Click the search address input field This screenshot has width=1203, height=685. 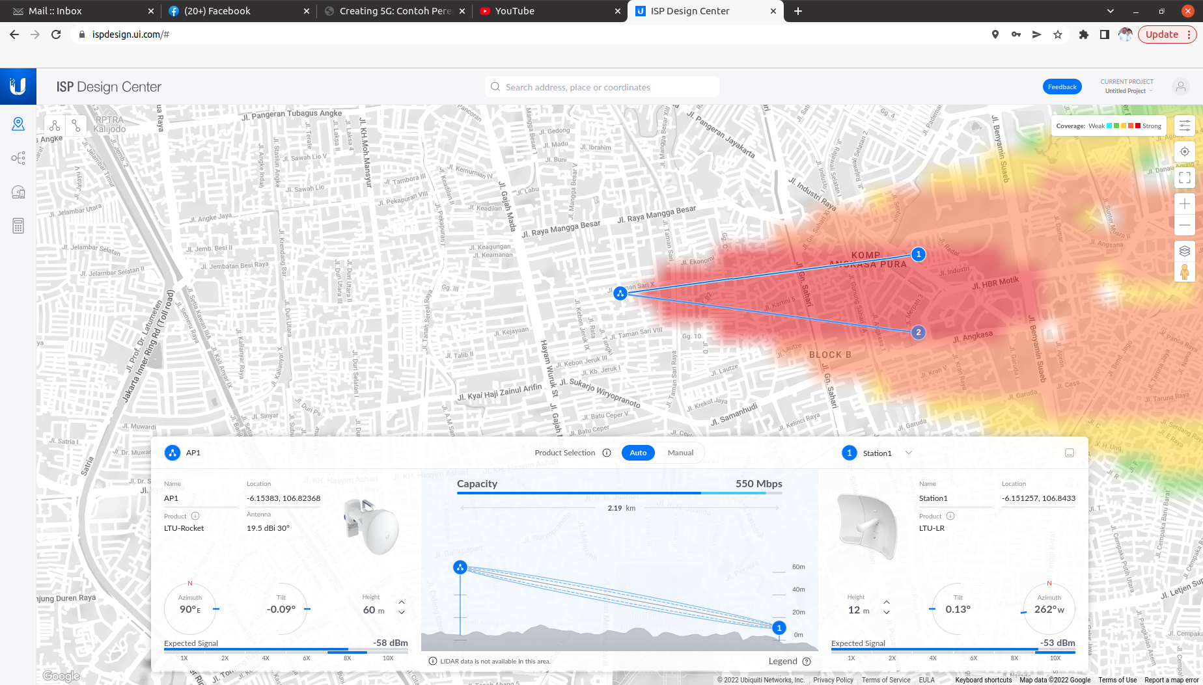pyautogui.click(x=602, y=87)
